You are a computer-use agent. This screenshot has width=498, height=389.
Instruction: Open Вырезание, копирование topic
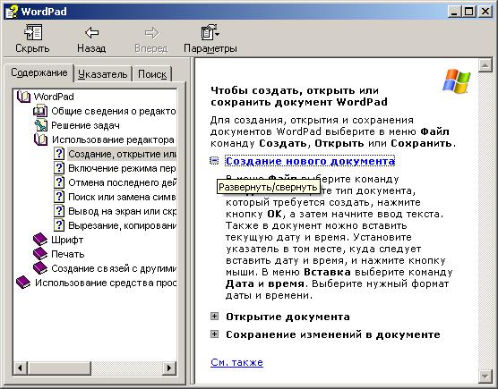(x=122, y=225)
